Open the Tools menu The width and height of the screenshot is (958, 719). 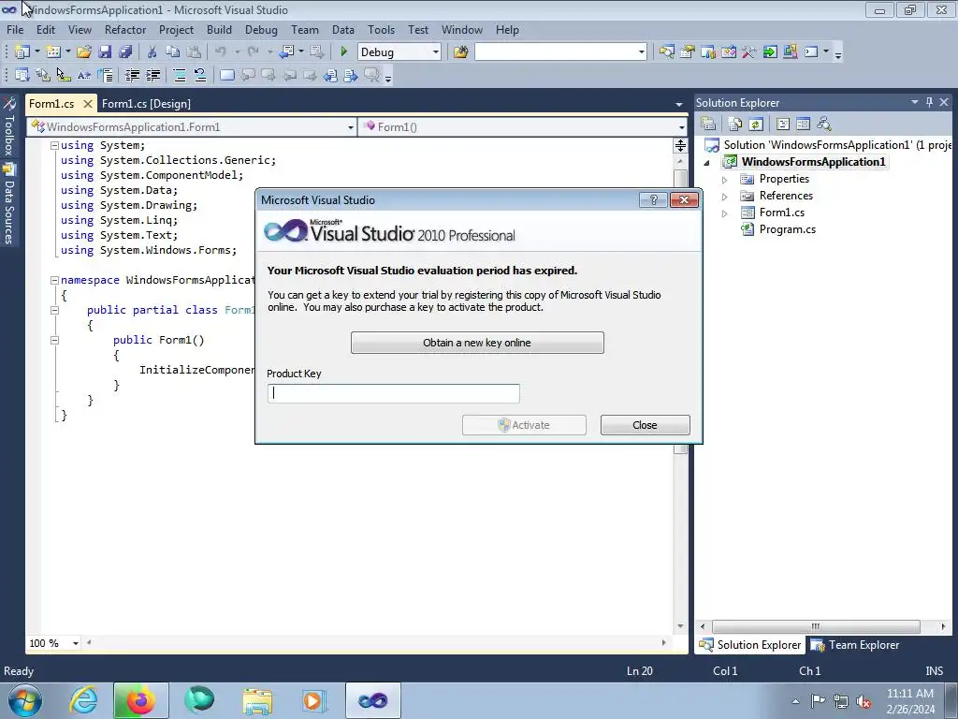[382, 29]
